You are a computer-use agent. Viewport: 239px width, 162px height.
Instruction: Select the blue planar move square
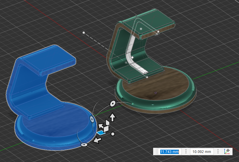pos(101,133)
